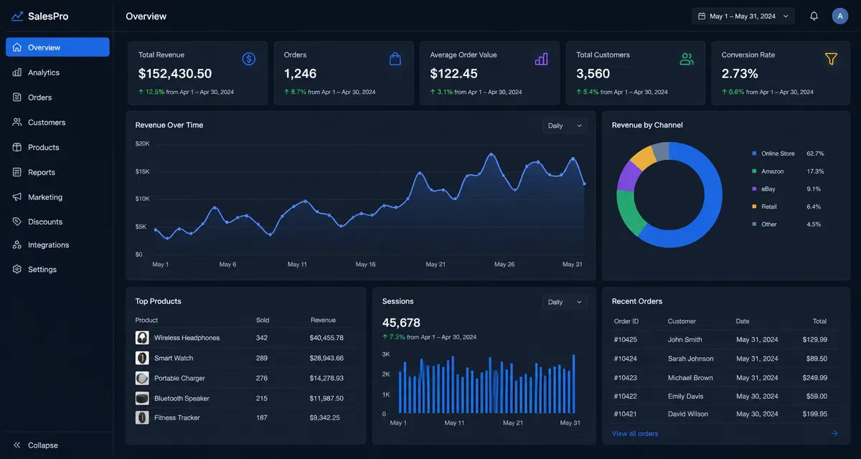Click the shopping bag icon on Orders card
This screenshot has height=459, width=861.
click(x=395, y=59)
